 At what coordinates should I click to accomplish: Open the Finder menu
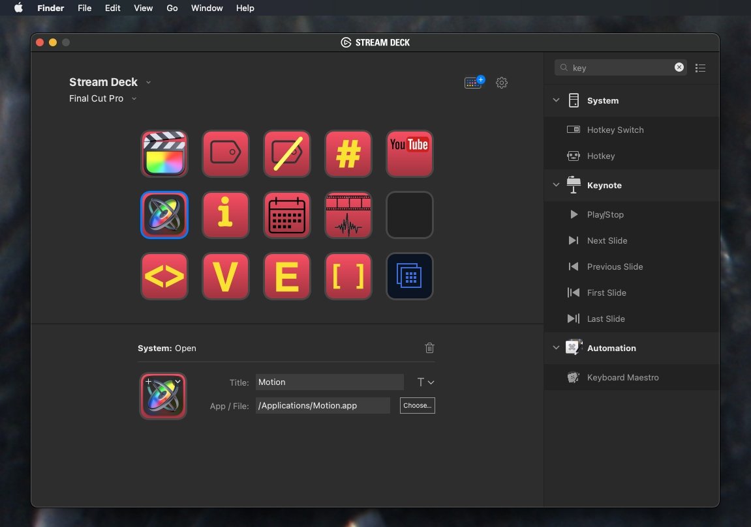[x=51, y=8]
